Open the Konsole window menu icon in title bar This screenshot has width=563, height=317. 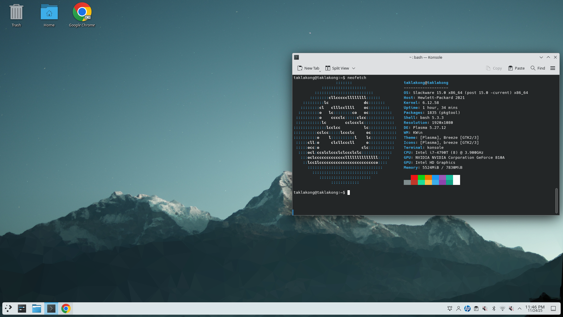[296, 57]
